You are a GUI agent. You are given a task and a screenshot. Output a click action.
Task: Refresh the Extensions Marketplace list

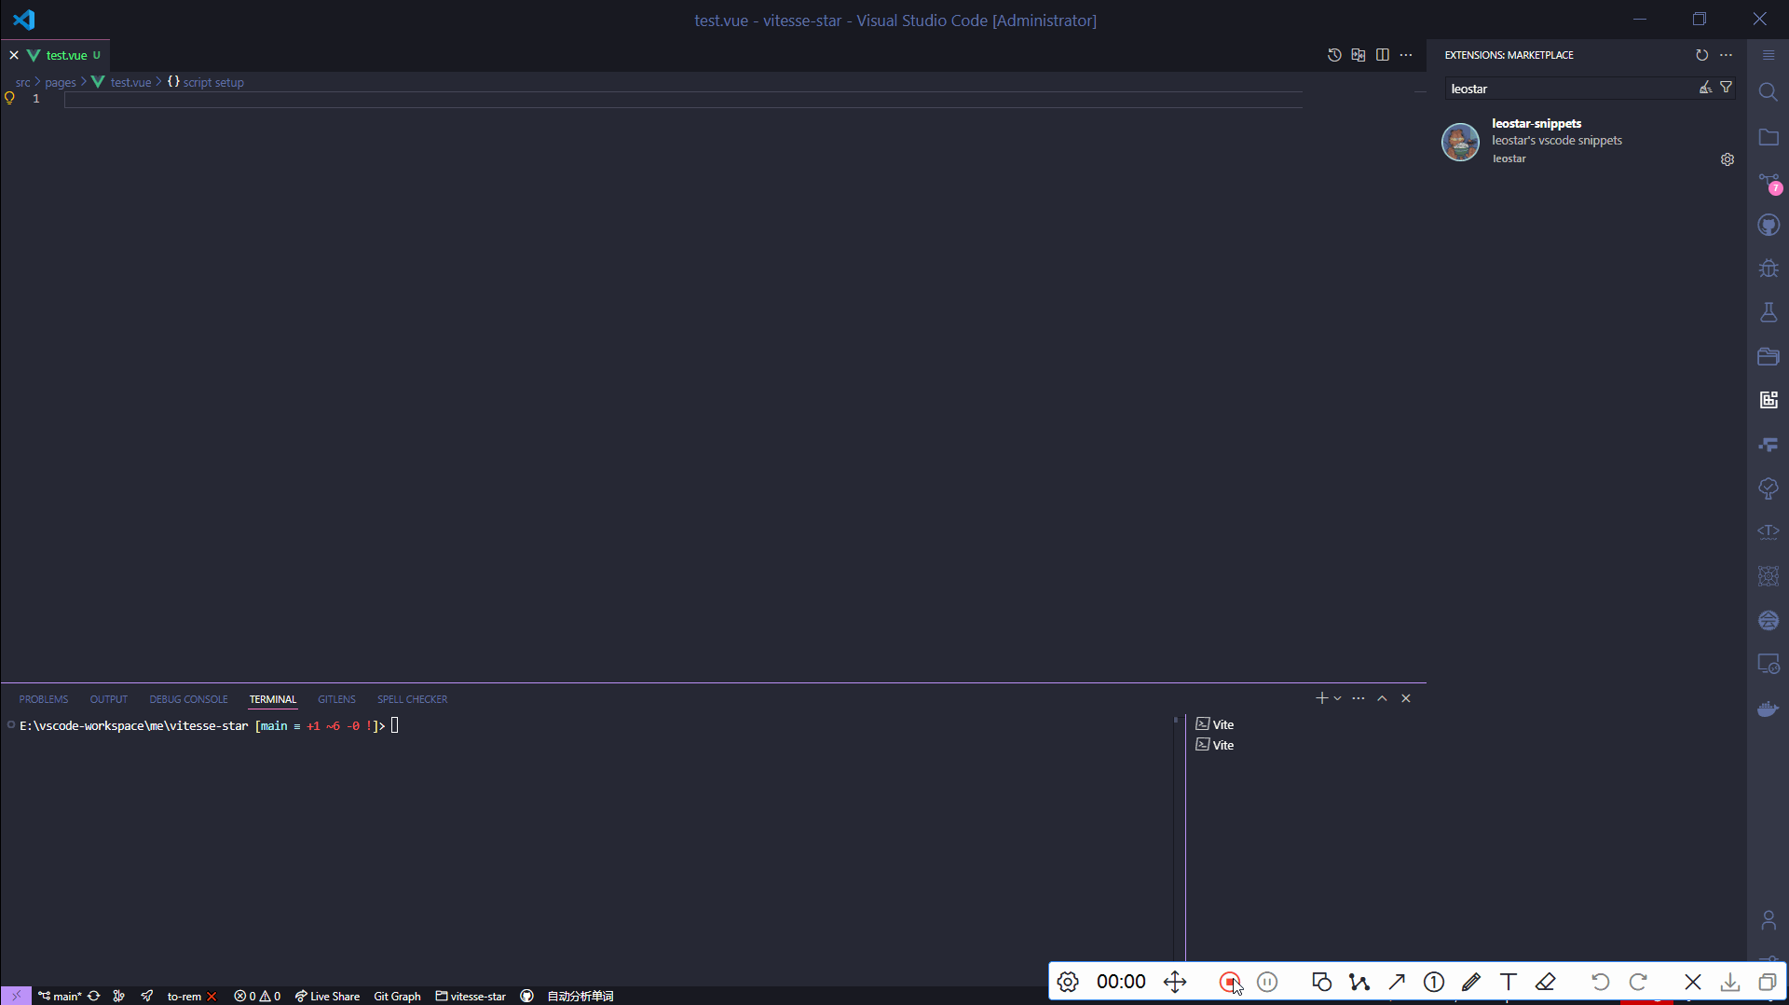(1701, 55)
